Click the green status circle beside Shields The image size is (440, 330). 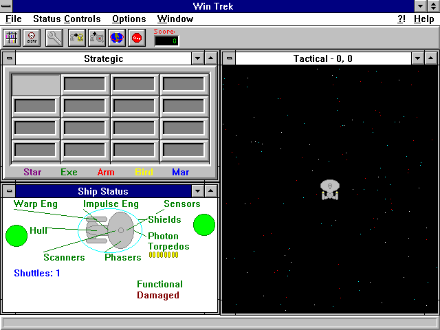(204, 225)
